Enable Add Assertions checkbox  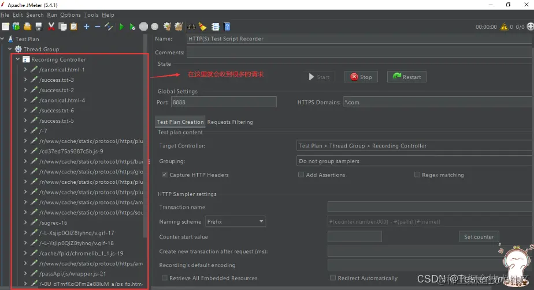[301, 175]
